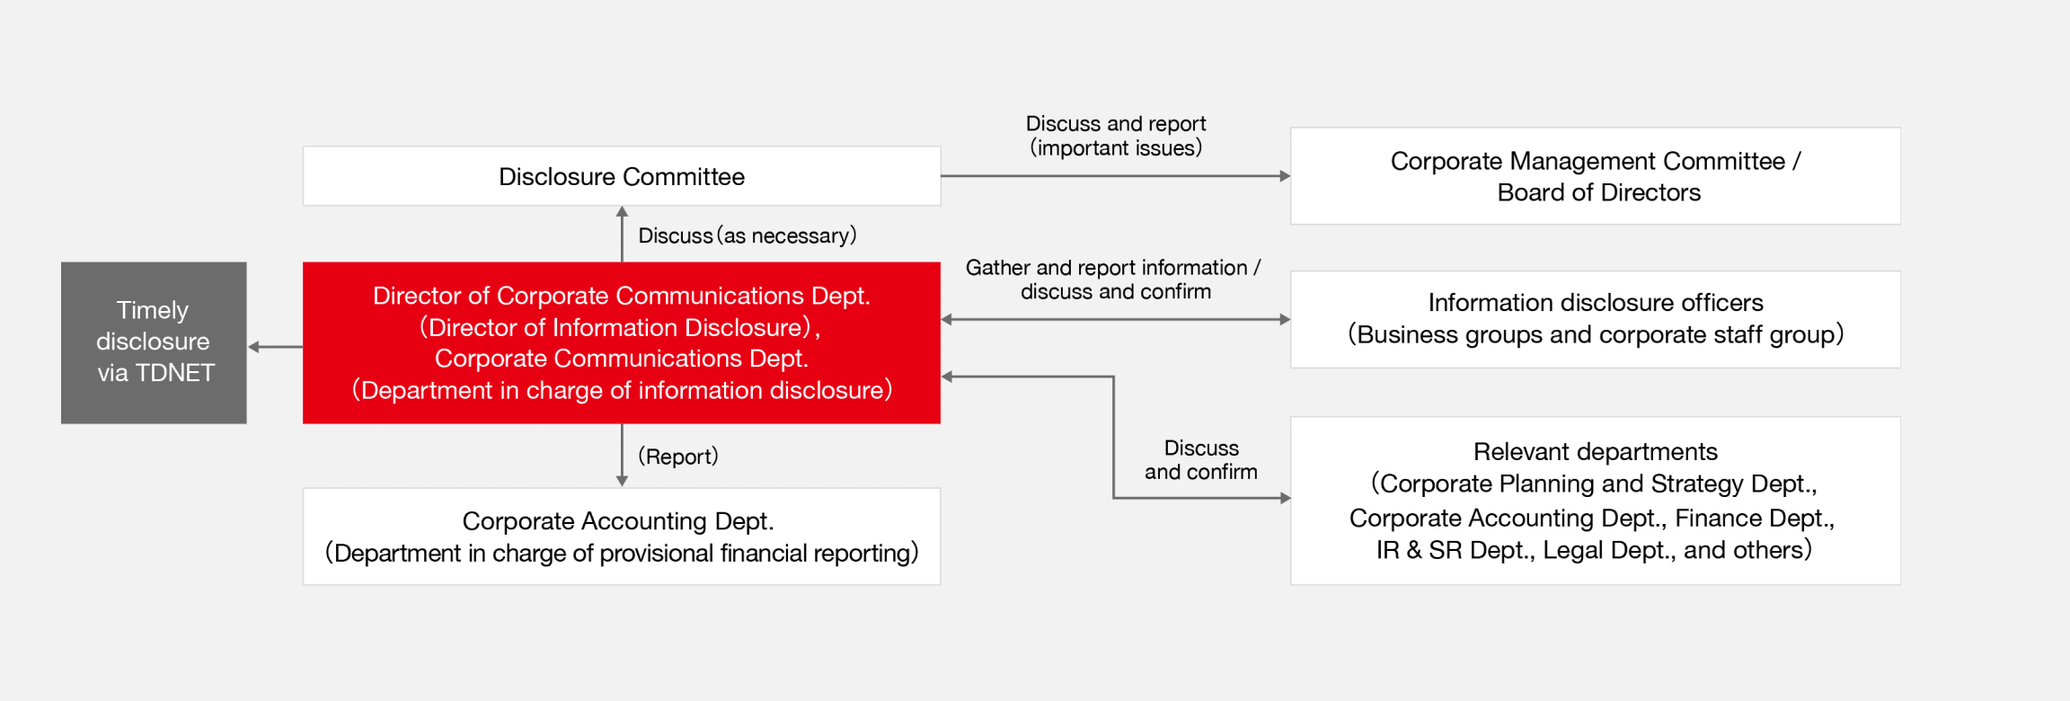Click the red Director of Corporate Communications box
Viewport: 2070px width, 701px height.
(621, 342)
